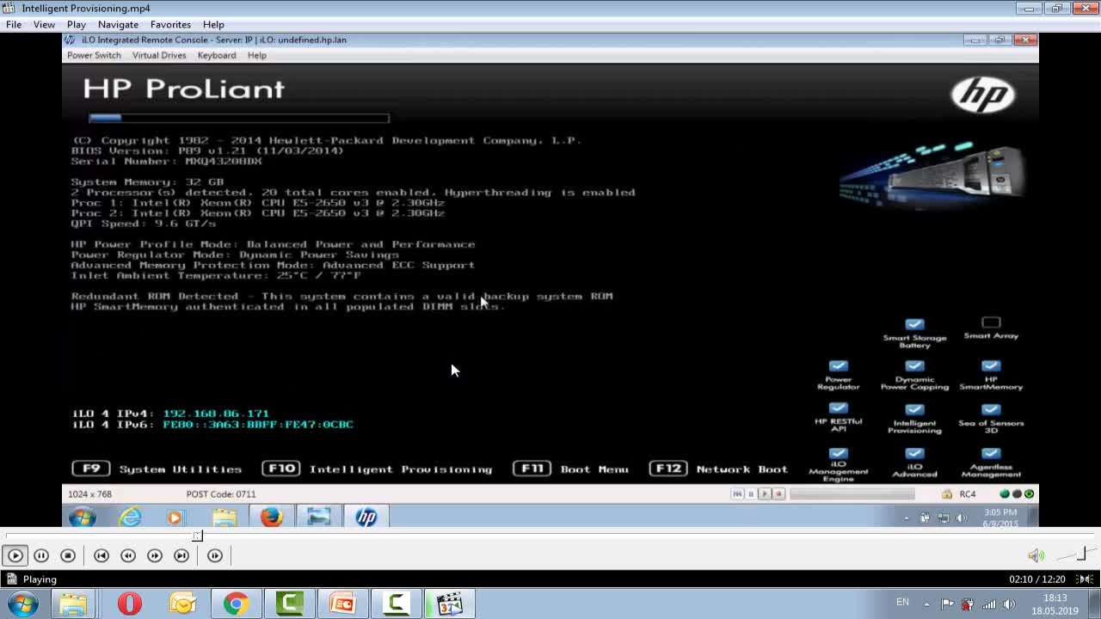Increase playback speed with fast-forward button
The width and height of the screenshot is (1101, 619).
155,555
